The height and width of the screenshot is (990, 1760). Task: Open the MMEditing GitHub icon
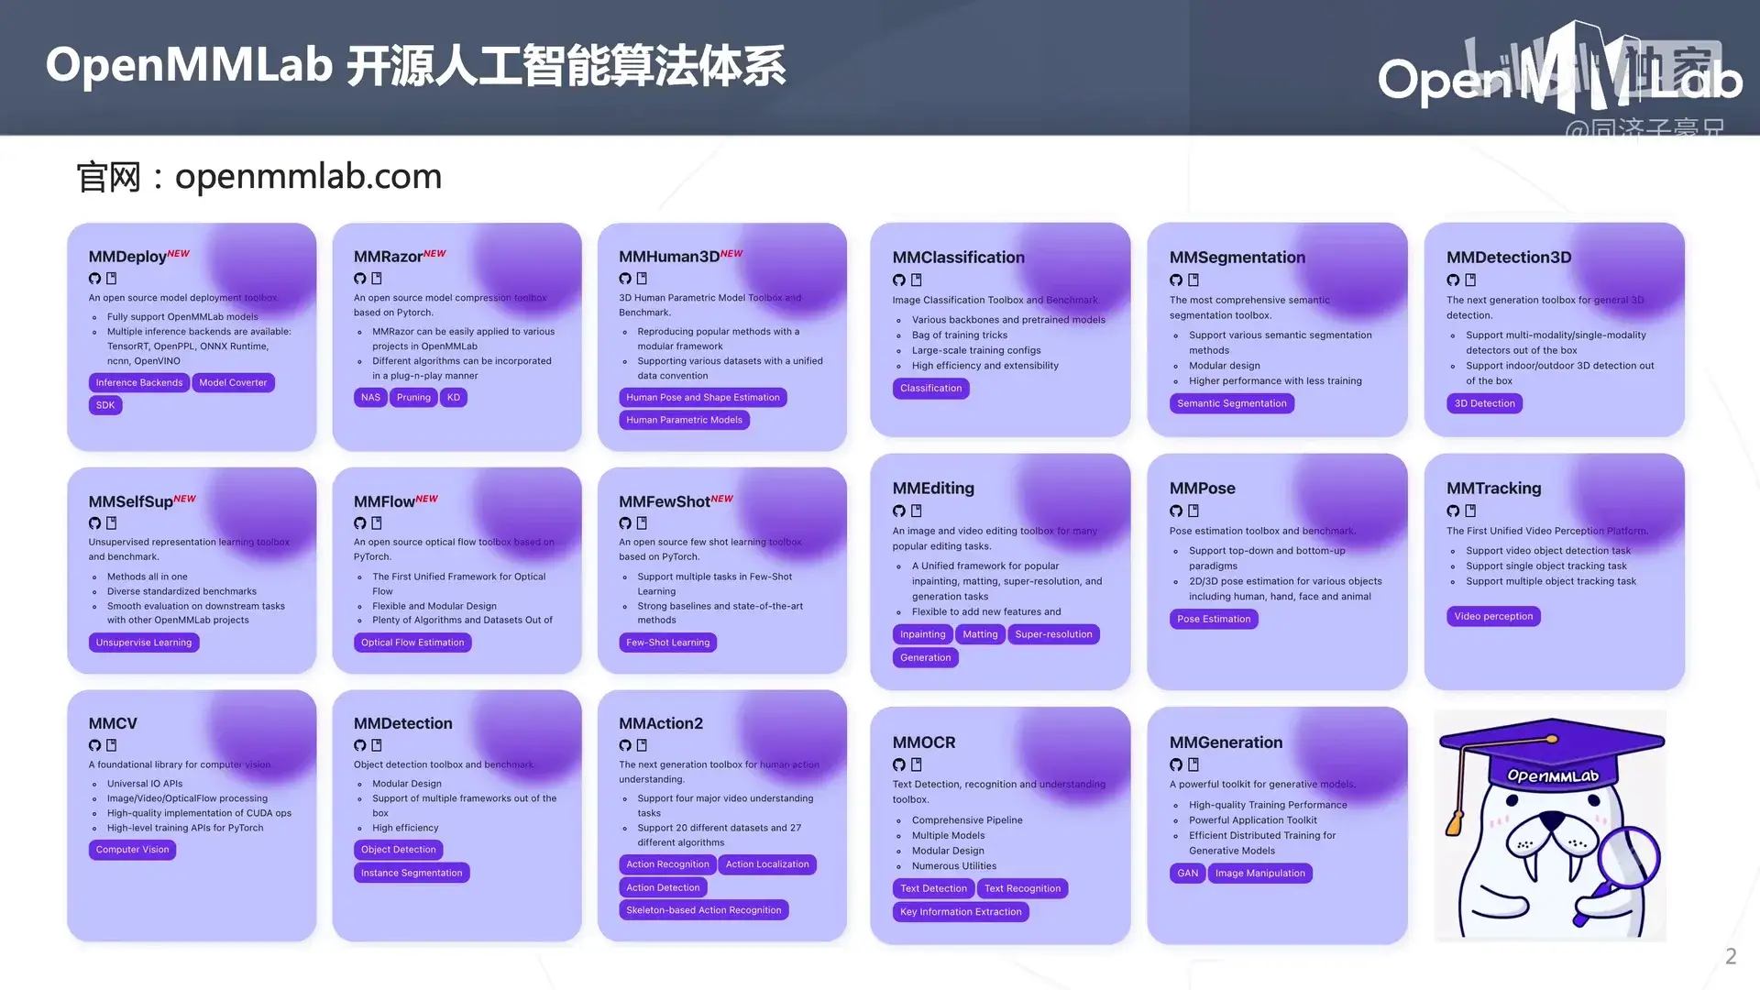[x=899, y=511]
